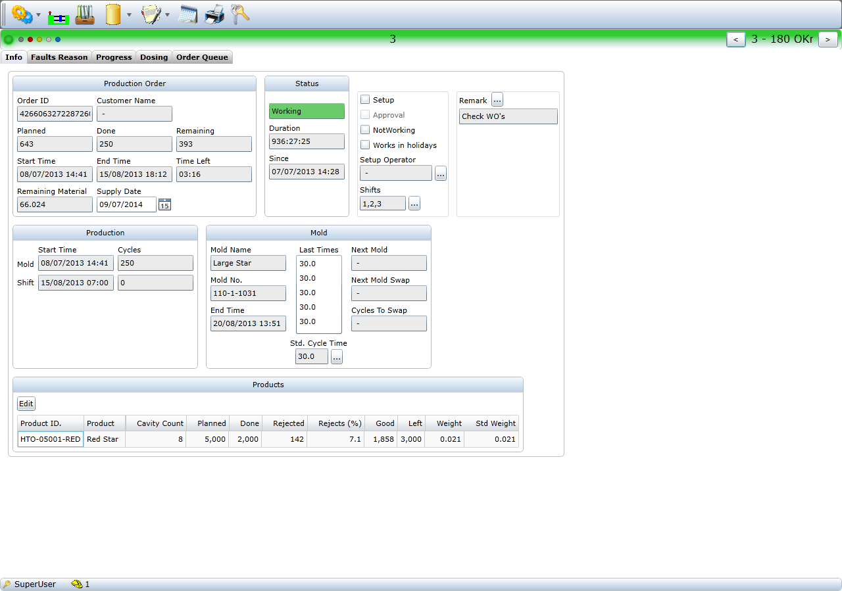Viewport: 842px width, 591px height.
Task: Click the yellow cylinder toolbar icon
Action: coord(113,14)
